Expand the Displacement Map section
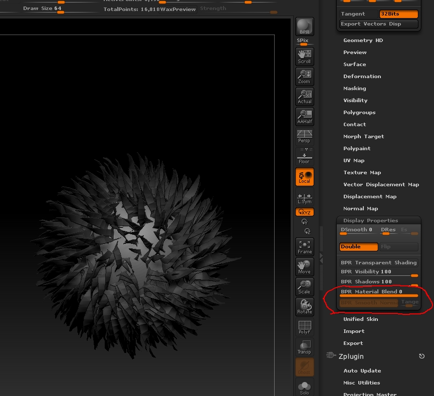The height and width of the screenshot is (396, 434). coord(370,197)
